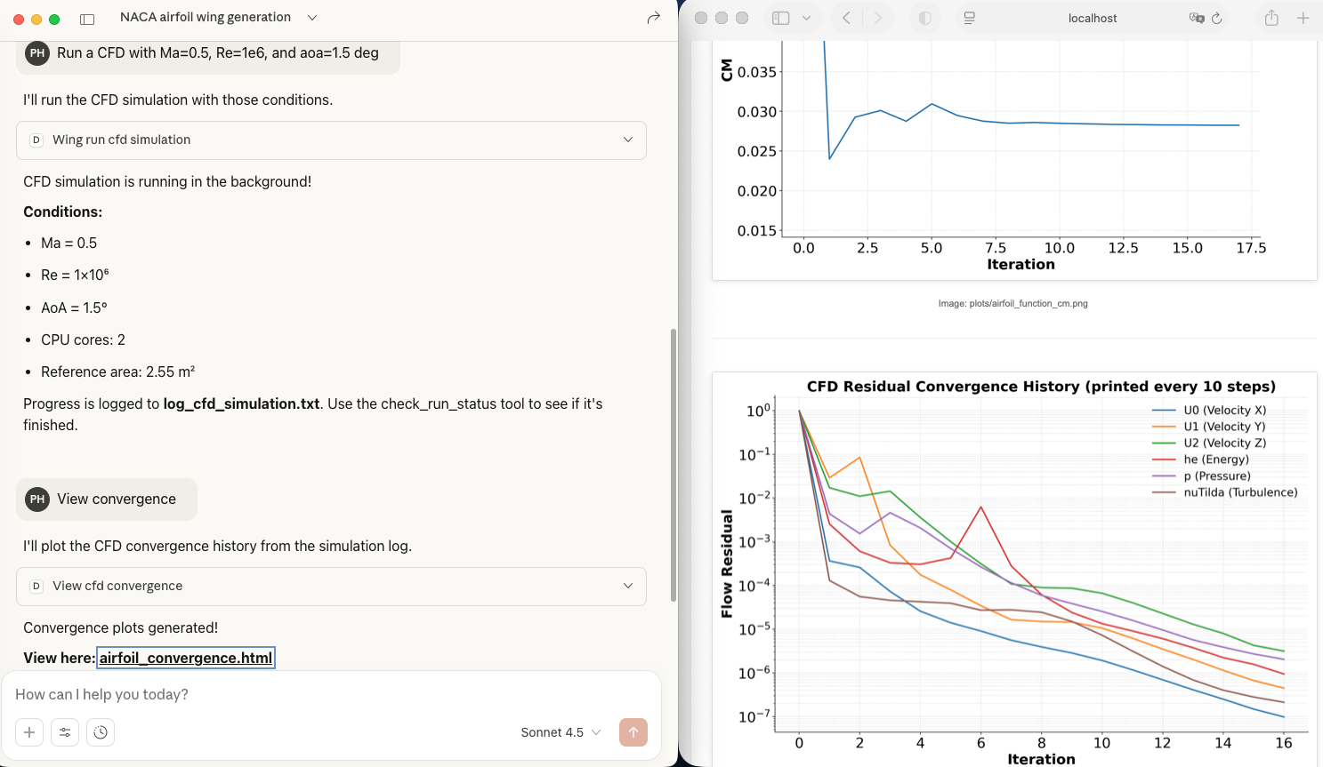Click Safari's reload page icon

tap(1216, 18)
